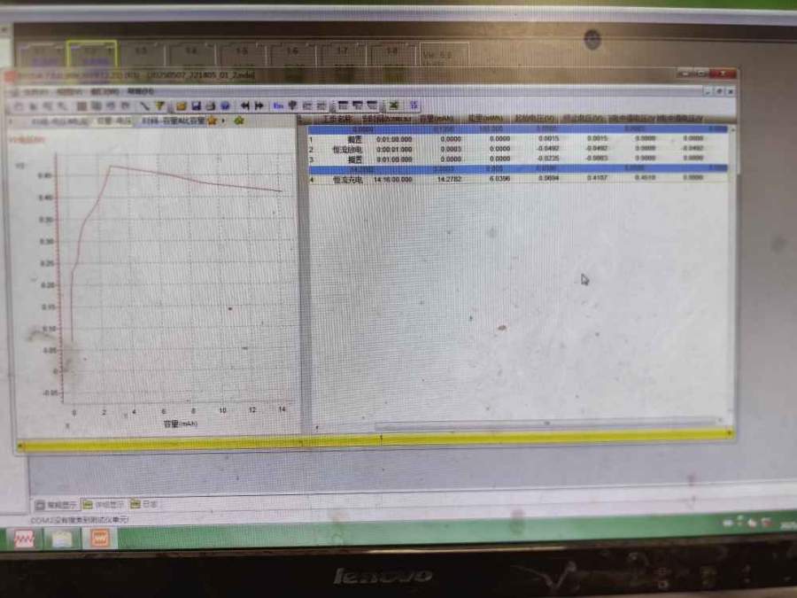Open second menu in the menu bar
797x598 pixels.
click(x=68, y=92)
